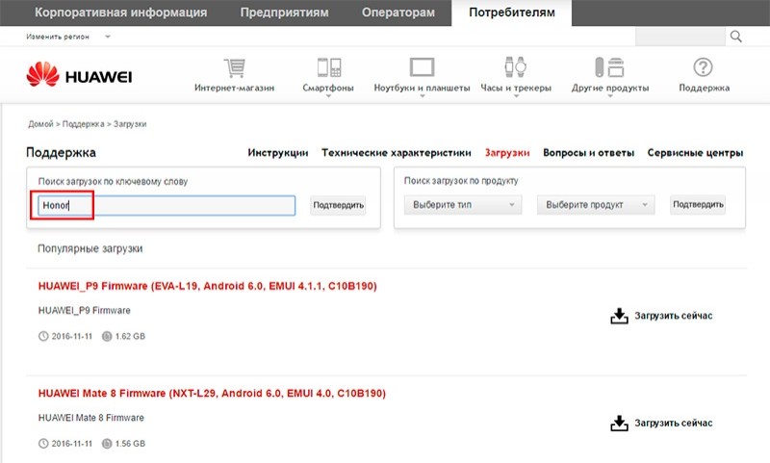Click the Загрузить сейчас link for Mate 8

(x=673, y=423)
